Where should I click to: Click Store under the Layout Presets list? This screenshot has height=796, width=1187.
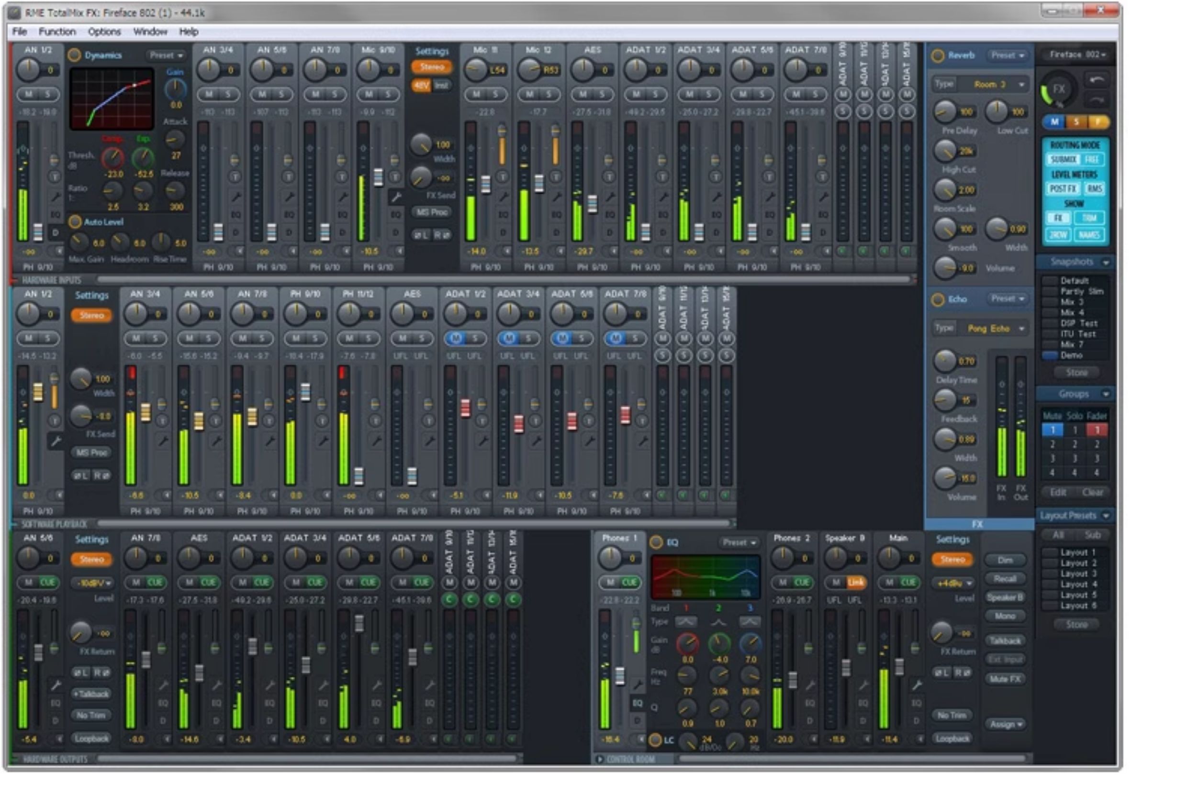tap(1076, 624)
